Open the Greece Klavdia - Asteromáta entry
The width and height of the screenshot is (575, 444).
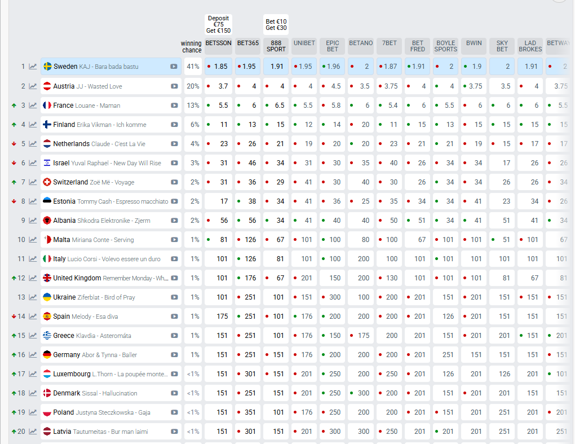coord(111,335)
